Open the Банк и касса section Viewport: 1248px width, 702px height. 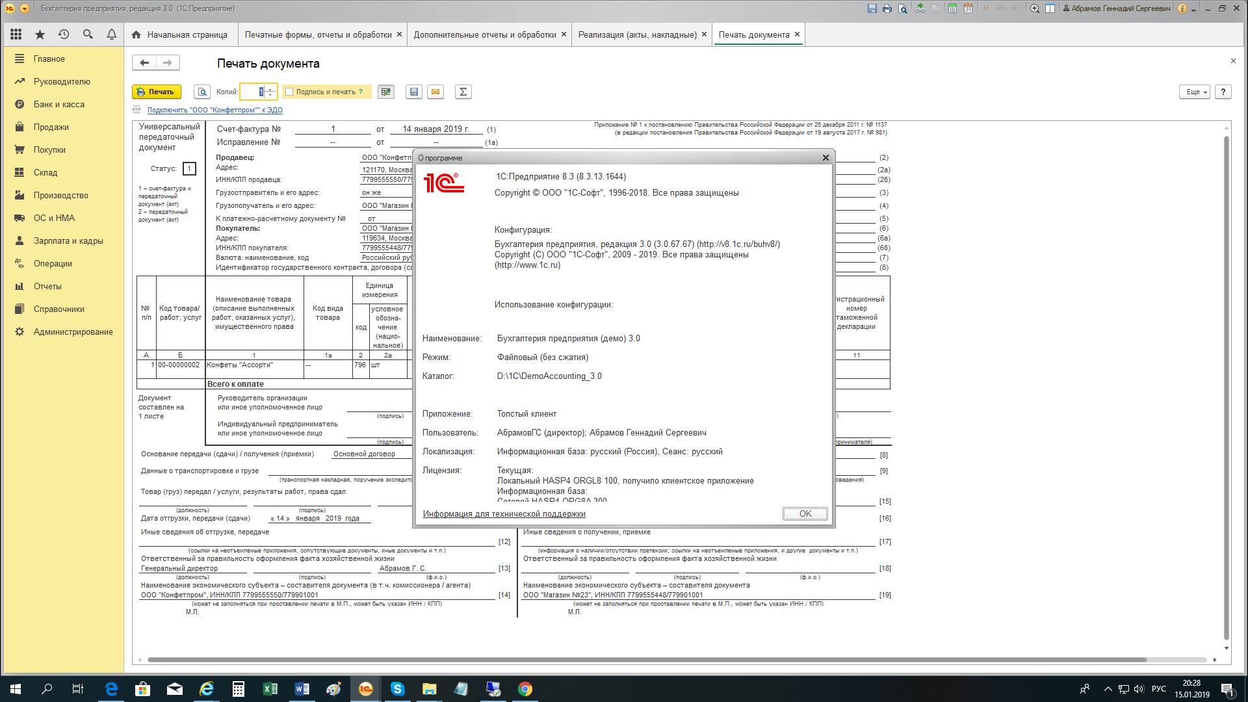(x=64, y=104)
